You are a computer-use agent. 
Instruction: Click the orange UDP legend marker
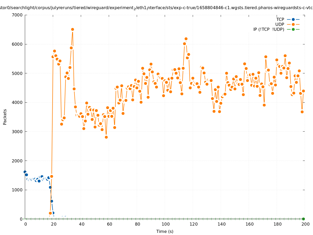(293, 24)
